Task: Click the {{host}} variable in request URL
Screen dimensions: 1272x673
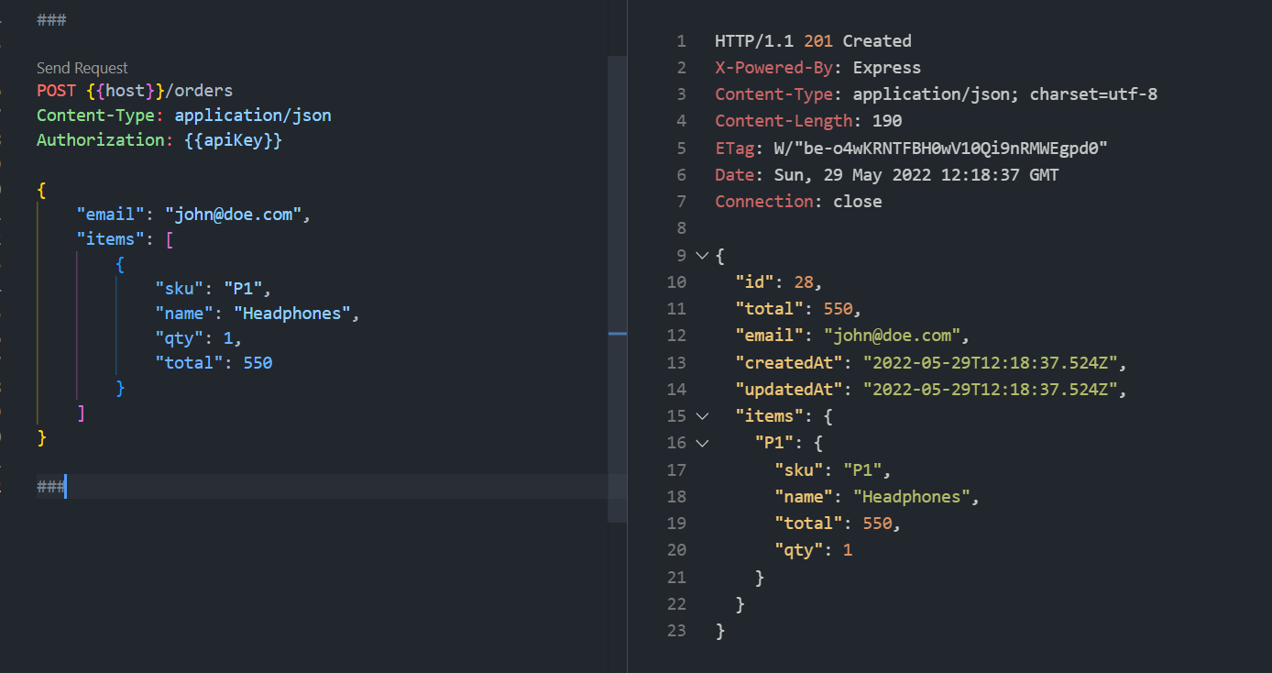Action: tap(125, 91)
